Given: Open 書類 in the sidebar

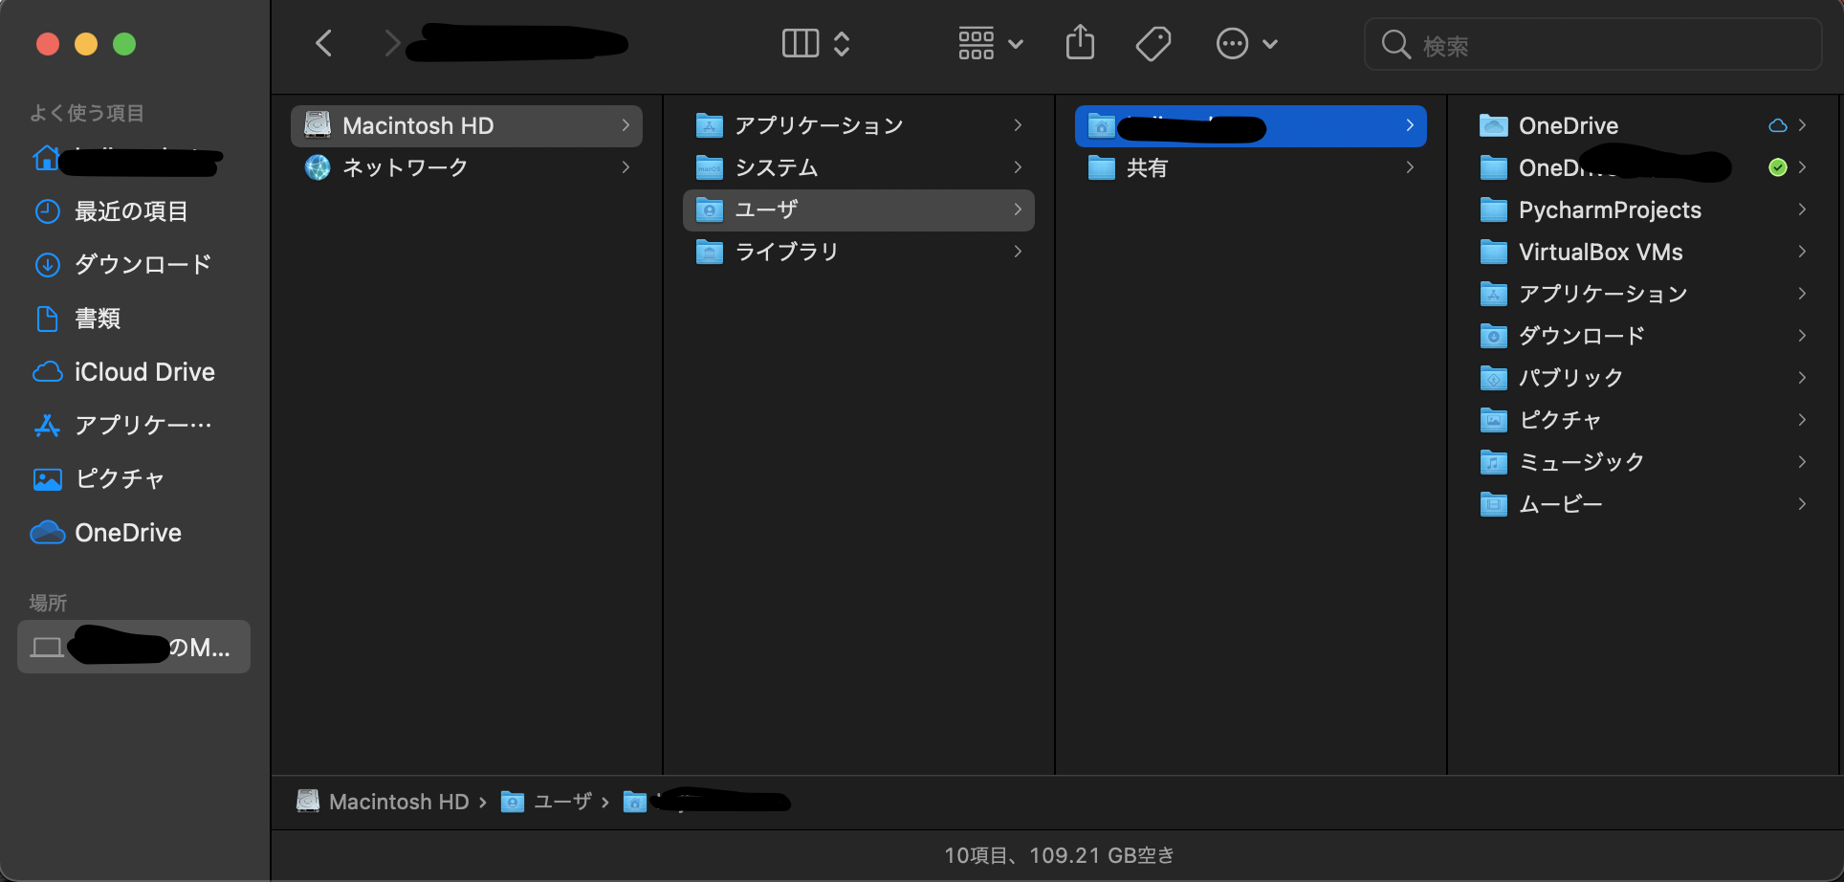Looking at the screenshot, I should pyautogui.click(x=134, y=319).
